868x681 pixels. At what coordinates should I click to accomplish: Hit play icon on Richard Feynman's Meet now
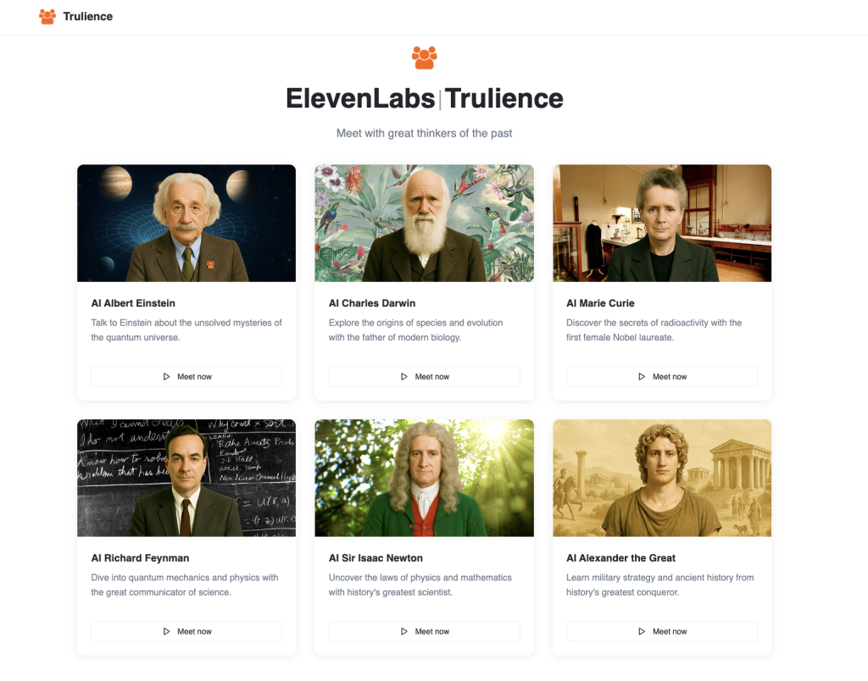click(x=167, y=632)
